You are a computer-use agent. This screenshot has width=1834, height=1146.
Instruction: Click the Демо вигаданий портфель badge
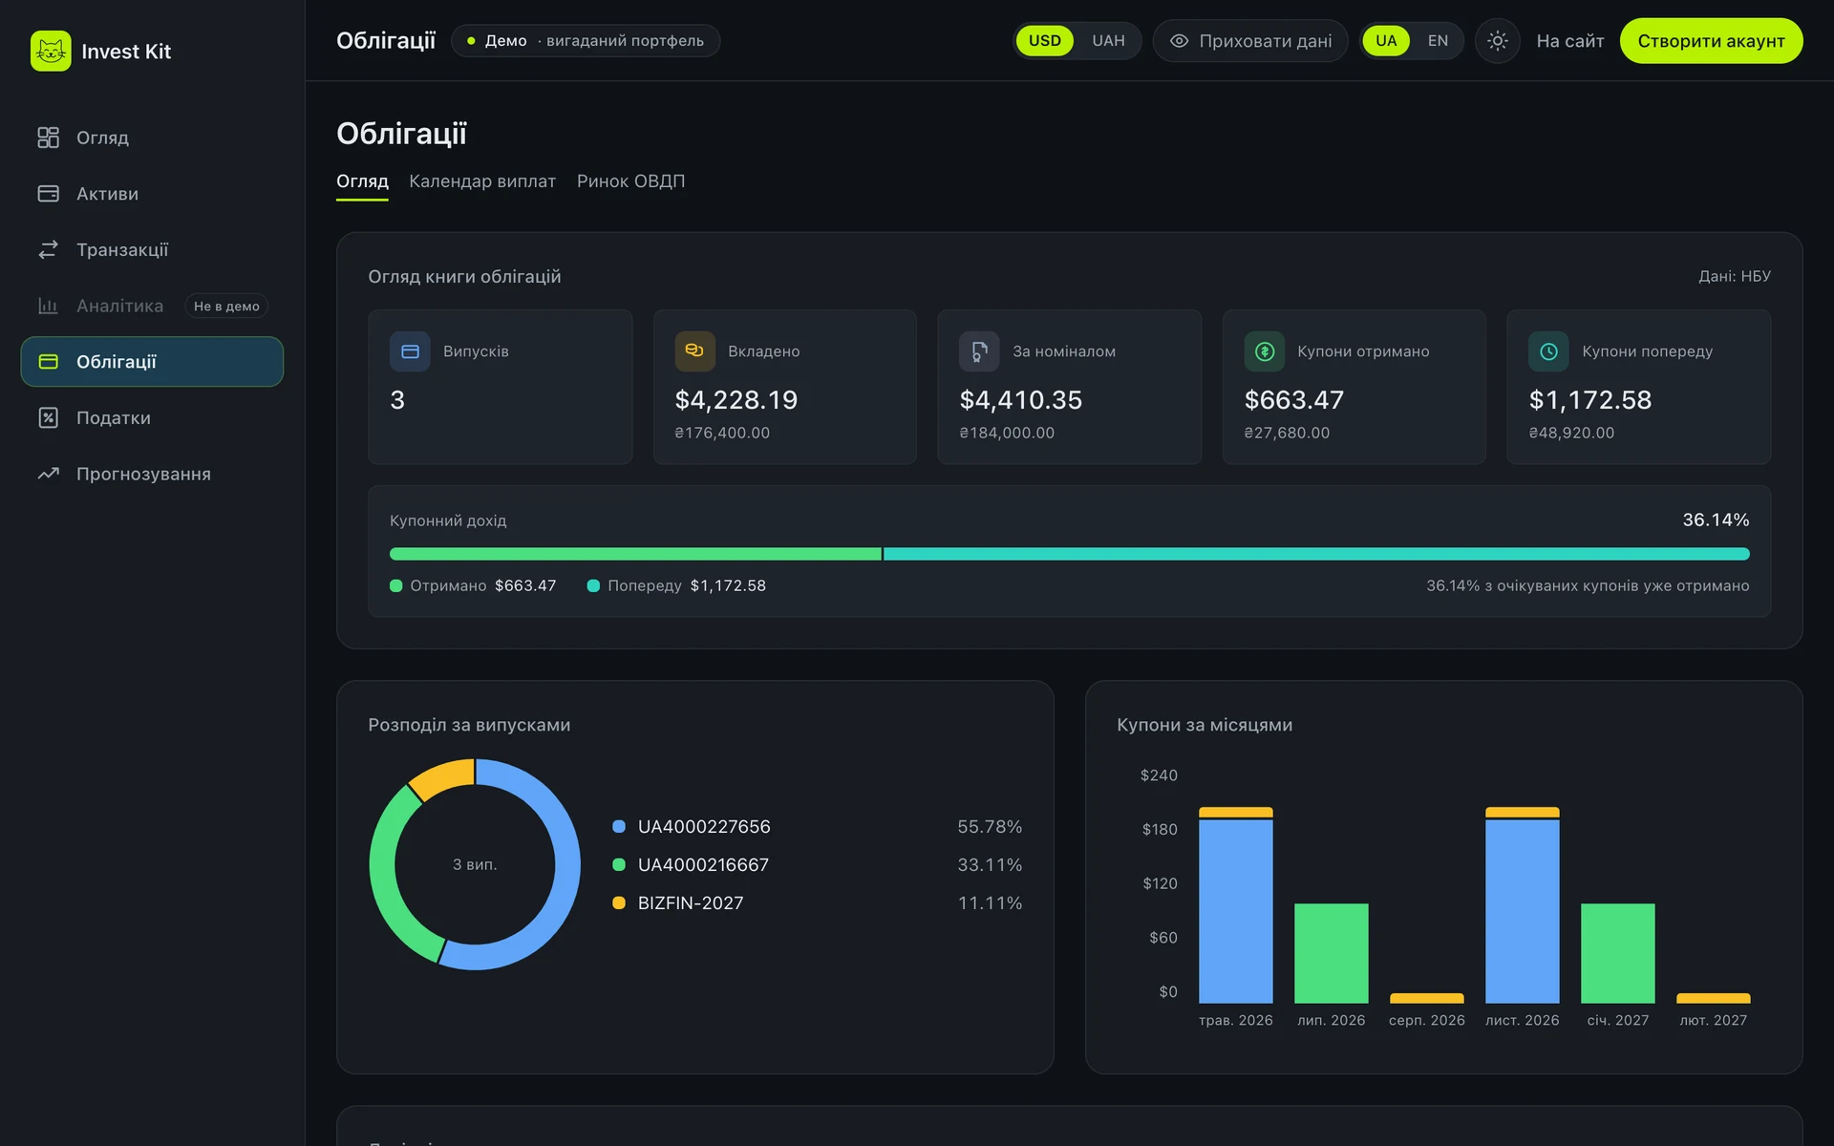pos(586,41)
